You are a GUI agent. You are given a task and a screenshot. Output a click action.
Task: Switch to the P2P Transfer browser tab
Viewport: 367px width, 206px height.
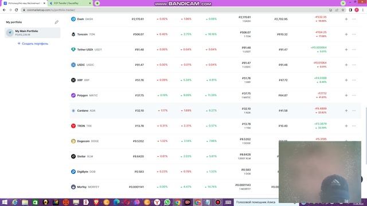pos(70,3)
